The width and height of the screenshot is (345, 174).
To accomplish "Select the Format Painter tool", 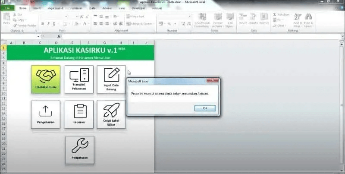I will 25,25.
